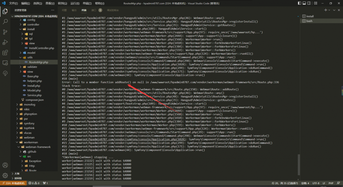343x187 pixels.
Task: Click the SSH: 本地虚拟机 remote status button
Action: point(13,183)
